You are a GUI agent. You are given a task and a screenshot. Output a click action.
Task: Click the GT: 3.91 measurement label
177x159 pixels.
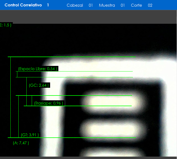click(30, 135)
